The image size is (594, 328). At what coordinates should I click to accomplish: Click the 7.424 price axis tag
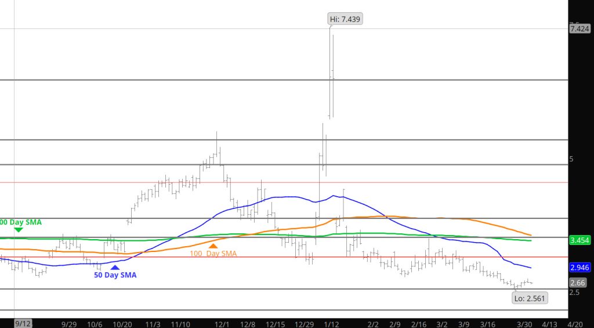(x=580, y=28)
